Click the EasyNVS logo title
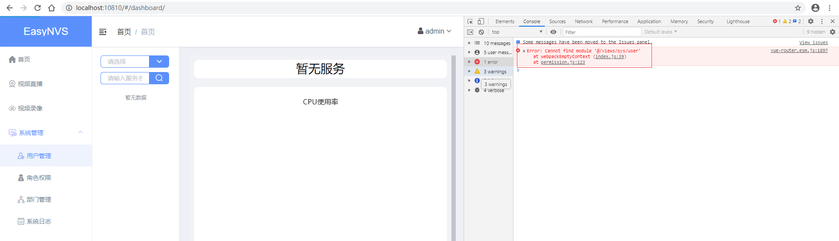839x241 pixels. point(46,31)
